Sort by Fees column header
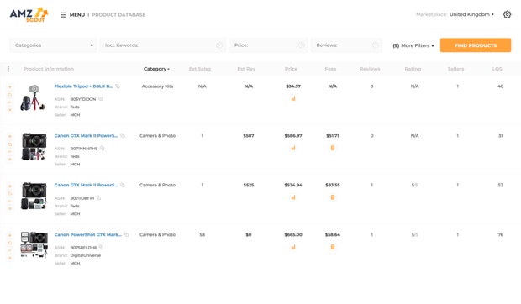Screen dimensions: 521x304 330,69
